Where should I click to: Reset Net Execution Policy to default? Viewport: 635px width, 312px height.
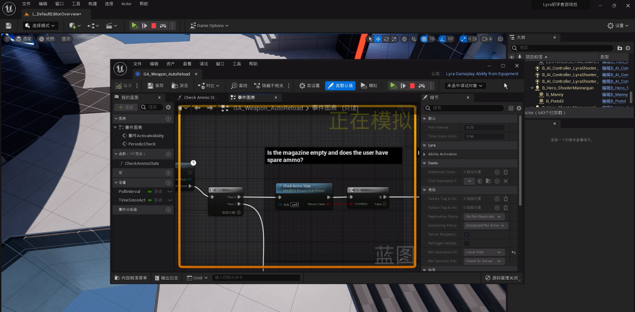pos(513,252)
